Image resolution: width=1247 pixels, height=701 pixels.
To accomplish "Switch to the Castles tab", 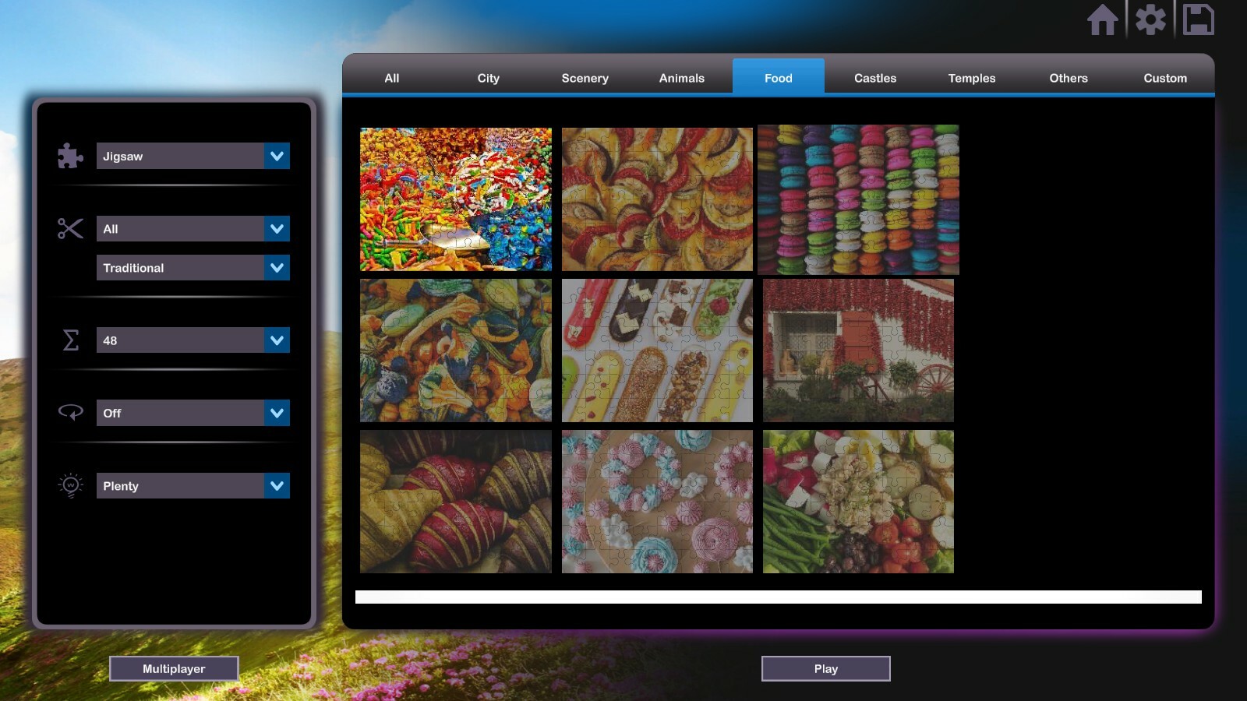I will coord(874,78).
